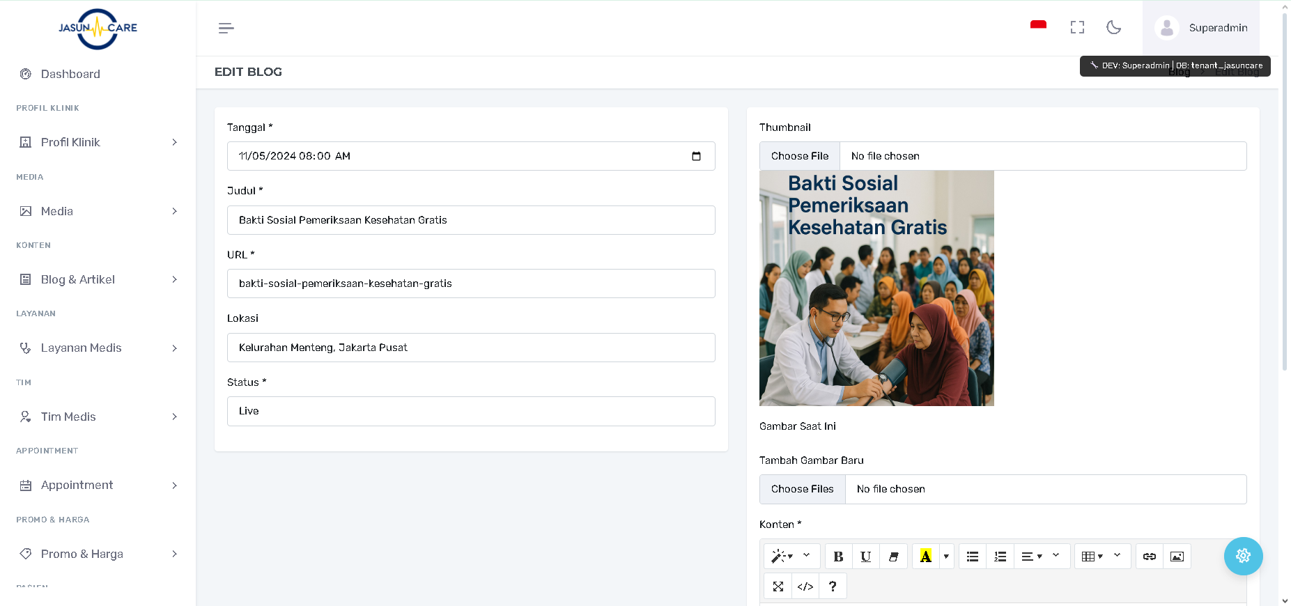1291x606 pixels.
Task: Click the Judul text input field
Action: pos(471,220)
